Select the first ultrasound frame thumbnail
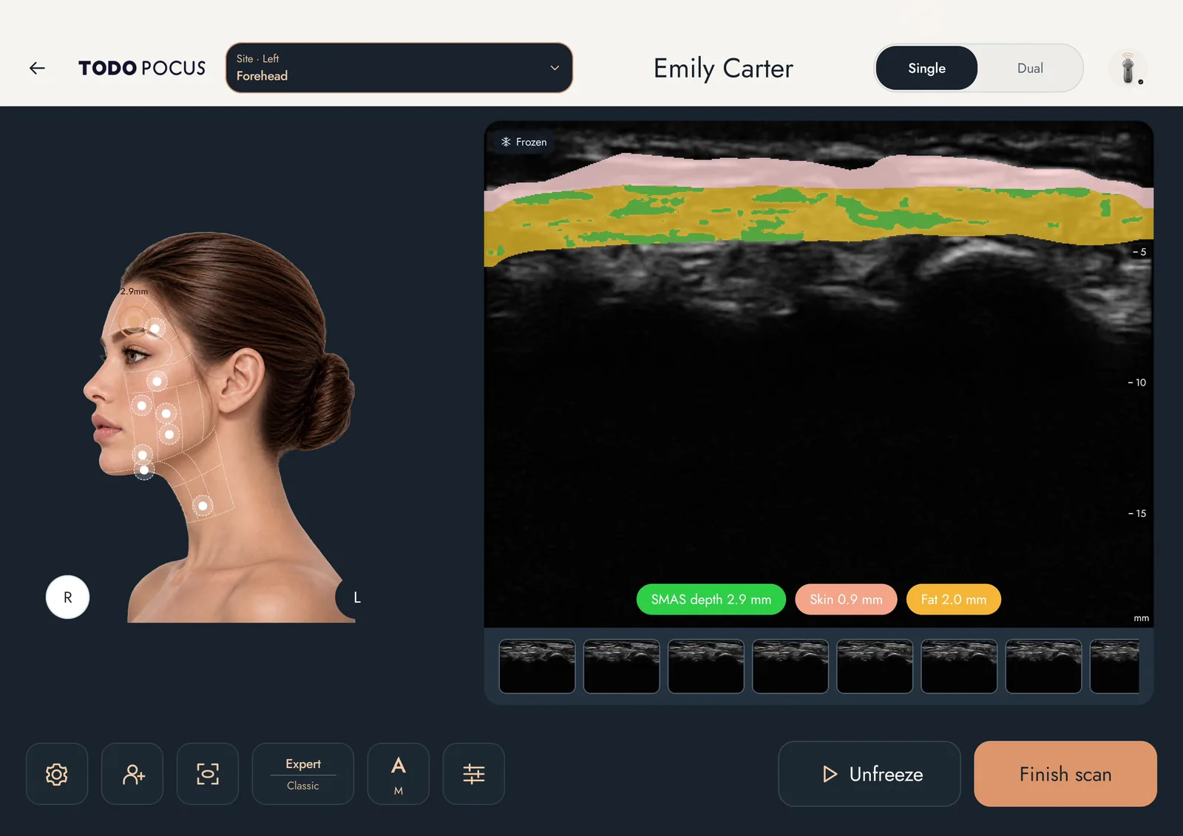Image resolution: width=1183 pixels, height=836 pixels. 537,666
